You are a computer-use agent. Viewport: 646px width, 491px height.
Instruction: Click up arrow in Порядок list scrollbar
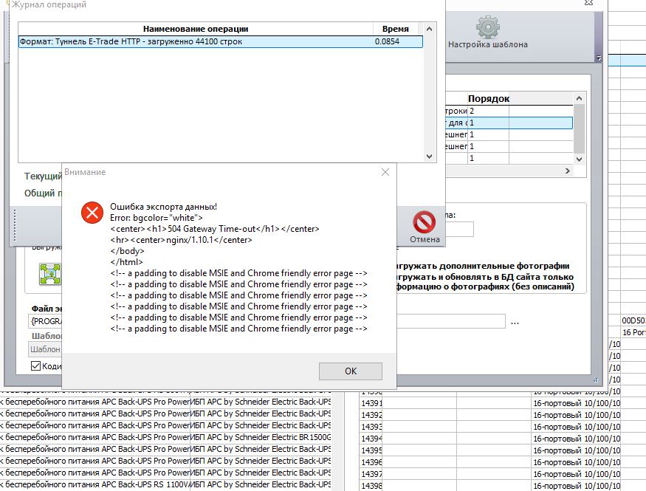point(580,98)
